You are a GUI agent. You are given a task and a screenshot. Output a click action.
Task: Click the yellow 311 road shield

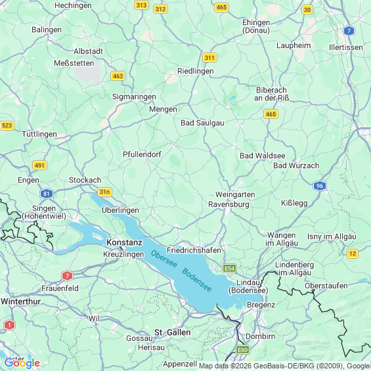pyautogui.click(x=209, y=58)
